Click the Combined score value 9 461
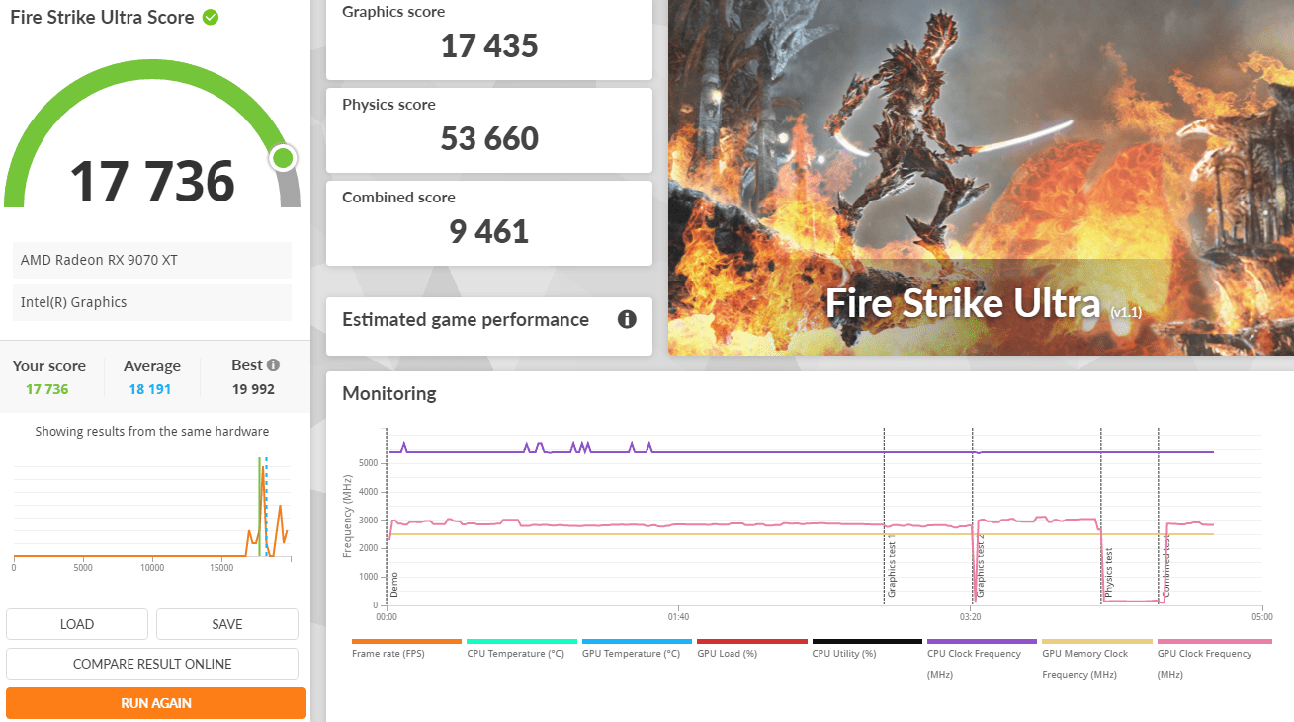The width and height of the screenshot is (1294, 722). tap(489, 231)
